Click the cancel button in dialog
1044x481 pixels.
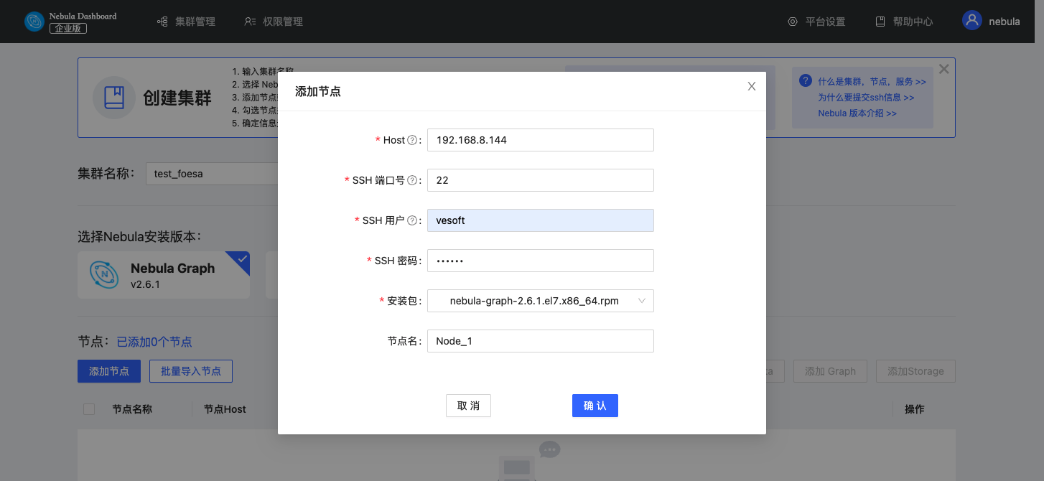click(x=468, y=406)
